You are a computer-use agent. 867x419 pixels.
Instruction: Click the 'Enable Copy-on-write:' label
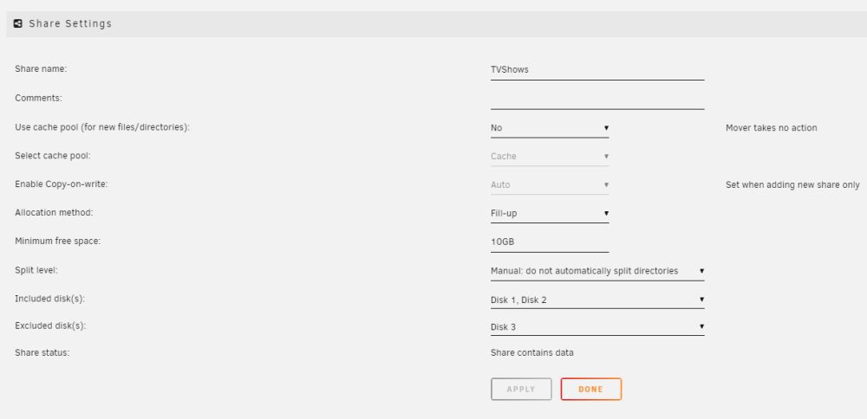(62, 184)
